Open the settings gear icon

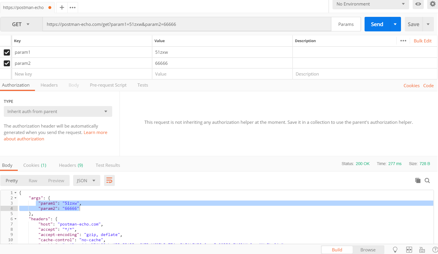coord(433,4)
